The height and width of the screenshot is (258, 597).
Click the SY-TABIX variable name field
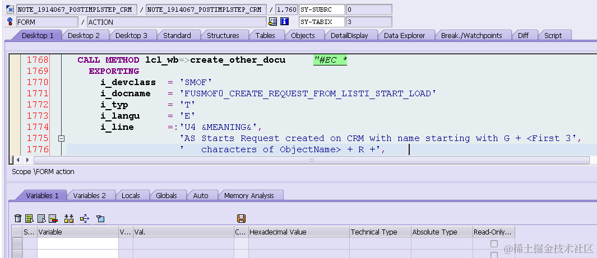pyautogui.click(x=322, y=22)
